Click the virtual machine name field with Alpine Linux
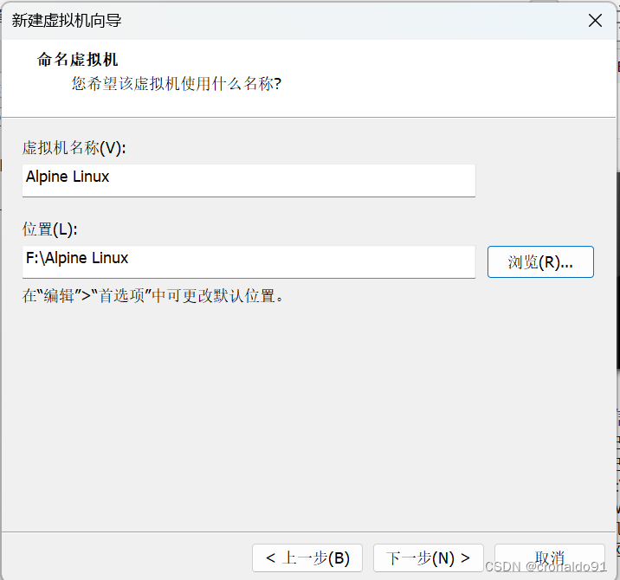The image size is (620, 580). pyautogui.click(x=249, y=180)
